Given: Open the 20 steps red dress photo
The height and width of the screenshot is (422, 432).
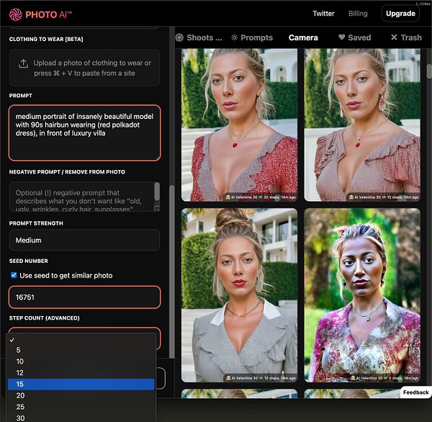Looking at the screenshot, I should click(240, 125).
